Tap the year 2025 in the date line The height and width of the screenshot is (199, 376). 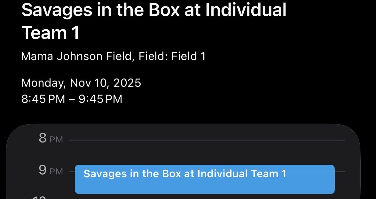[x=127, y=83]
